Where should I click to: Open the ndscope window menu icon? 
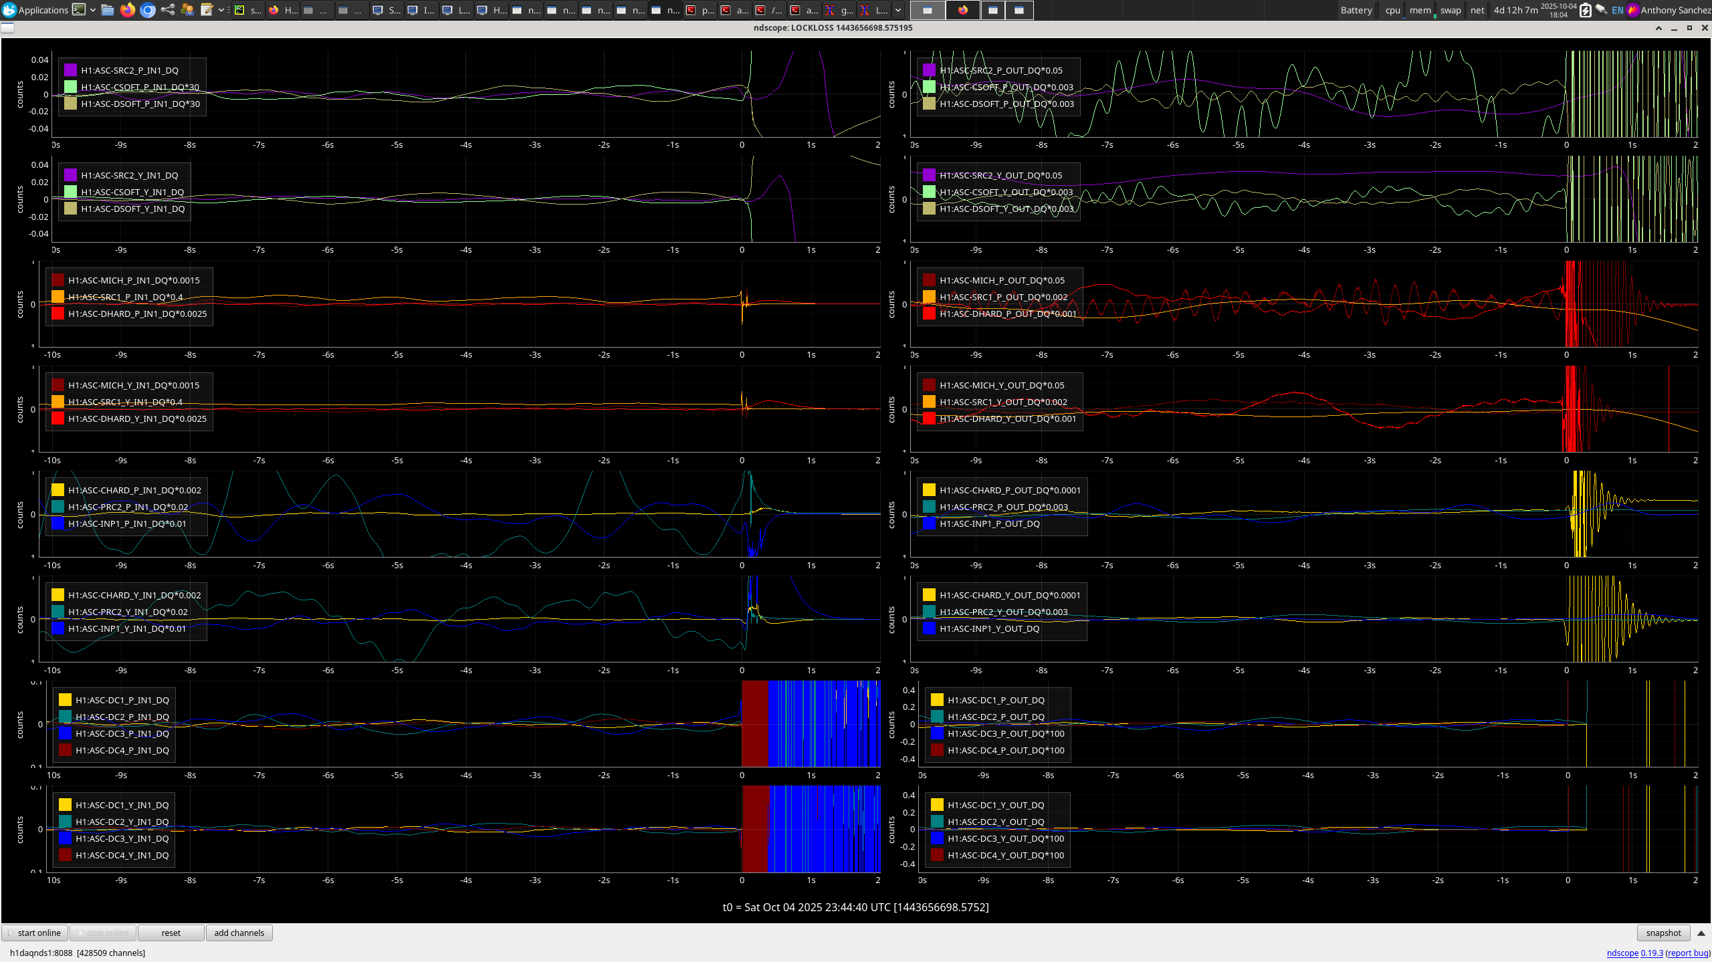click(7, 28)
